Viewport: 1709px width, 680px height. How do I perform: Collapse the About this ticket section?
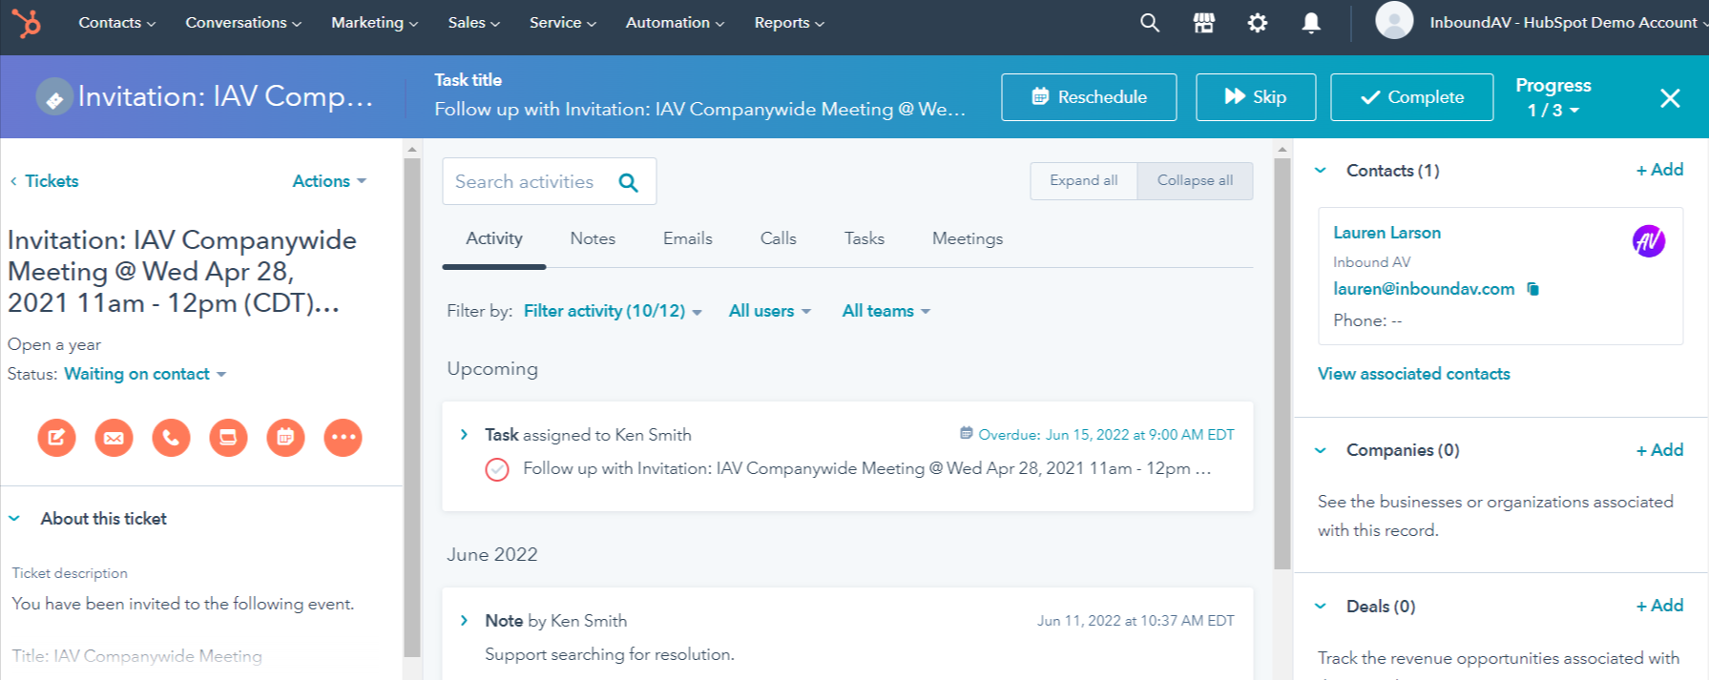pos(14,519)
